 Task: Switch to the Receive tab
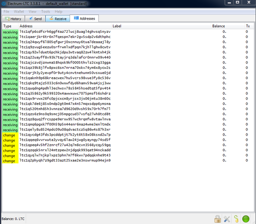coord(58,19)
